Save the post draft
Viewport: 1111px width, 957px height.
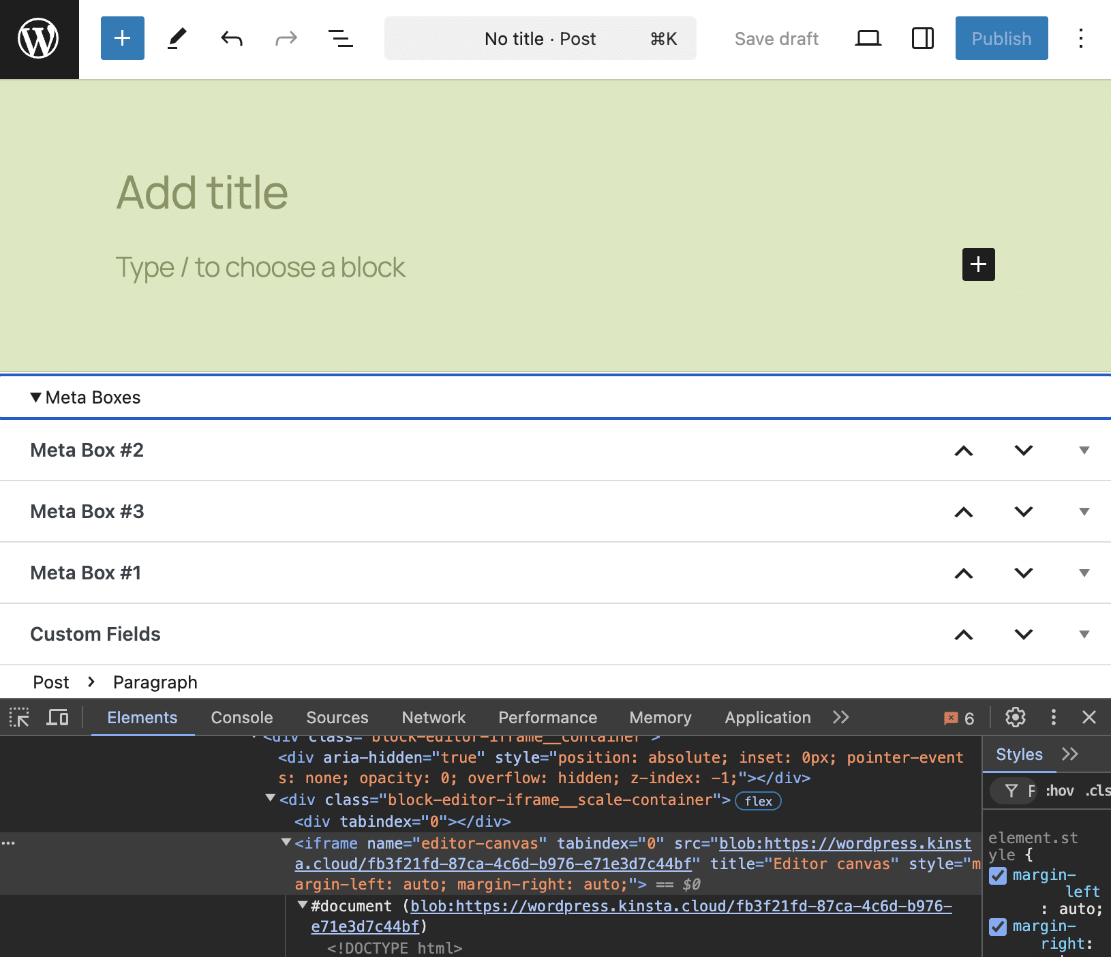(x=777, y=38)
